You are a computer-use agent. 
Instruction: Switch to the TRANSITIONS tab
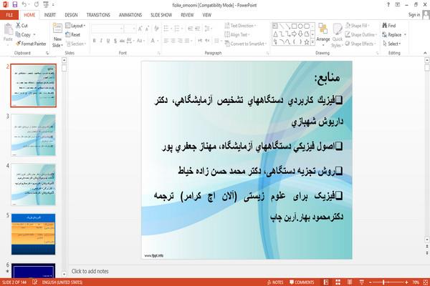[x=98, y=15]
